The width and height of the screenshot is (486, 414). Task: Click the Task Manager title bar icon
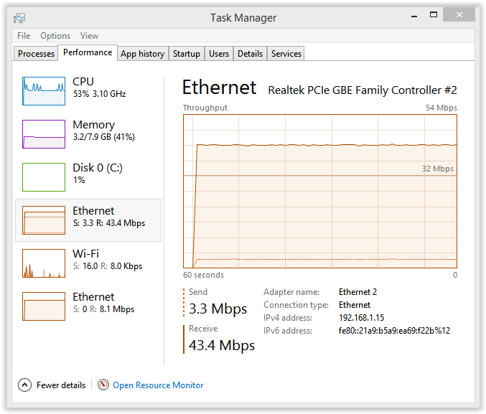19,18
